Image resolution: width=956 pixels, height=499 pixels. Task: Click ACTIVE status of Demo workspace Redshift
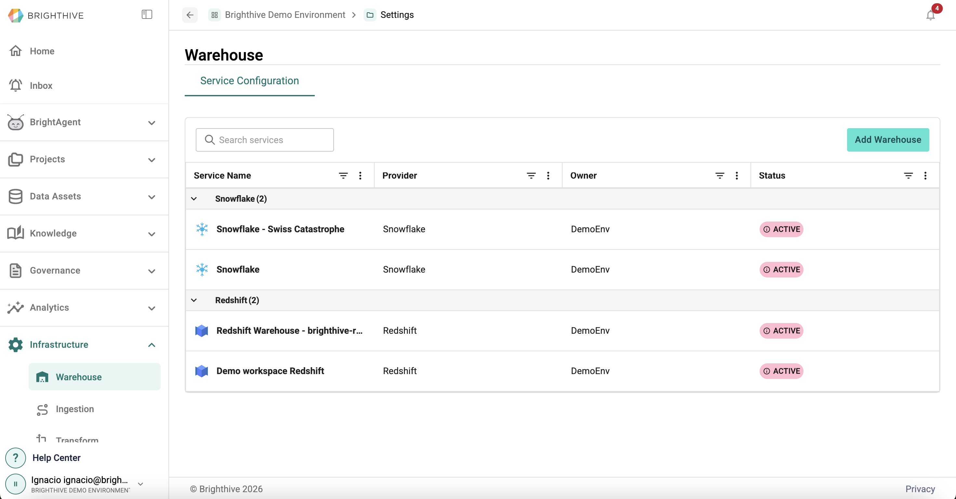click(781, 371)
